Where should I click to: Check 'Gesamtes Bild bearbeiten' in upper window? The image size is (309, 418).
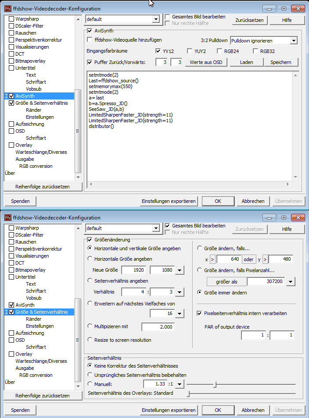(x=168, y=17)
